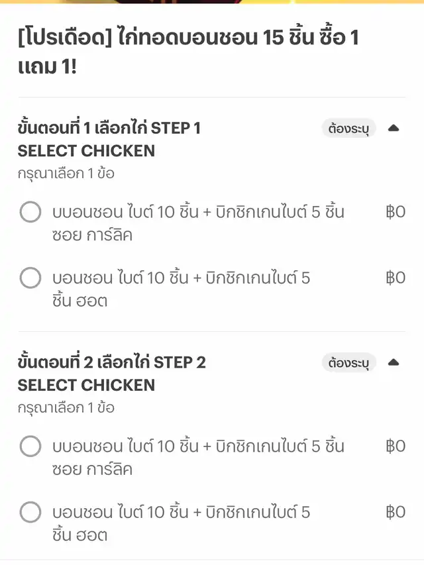Tap ฿0 price of Step 1 Soy Garlic
424x565 pixels.
click(x=395, y=213)
